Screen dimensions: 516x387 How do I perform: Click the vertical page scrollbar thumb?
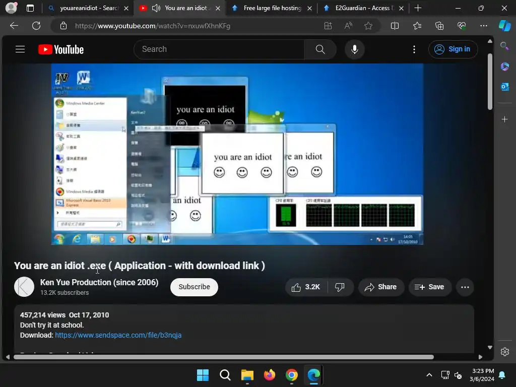click(490, 82)
